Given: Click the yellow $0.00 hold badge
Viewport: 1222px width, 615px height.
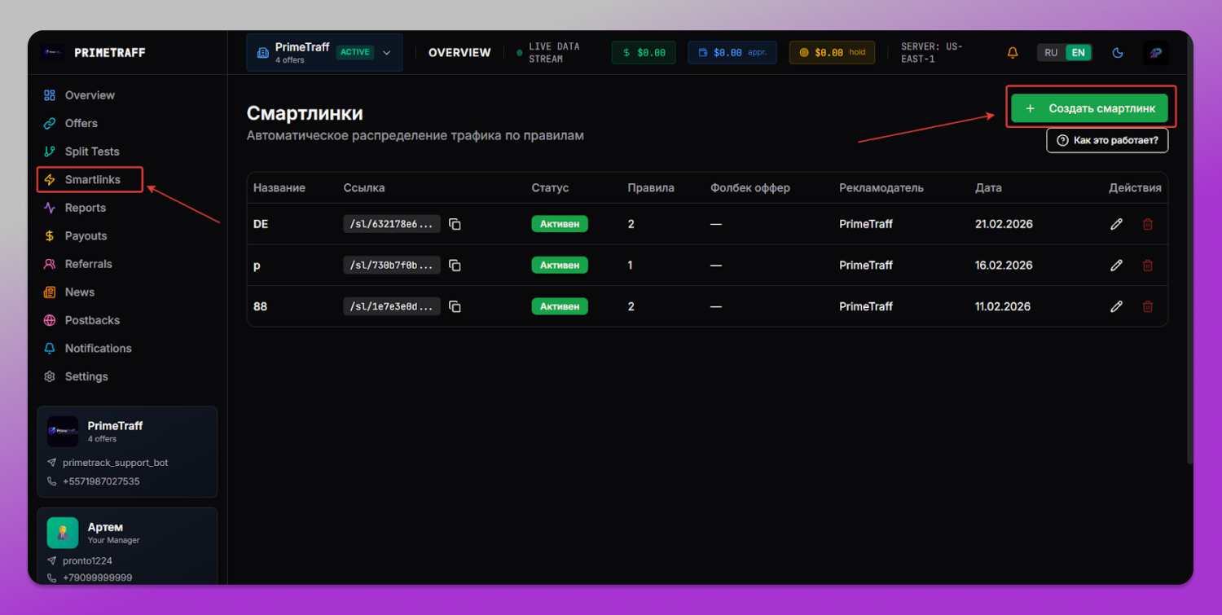Looking at the screenshot, I should point(832,52).
